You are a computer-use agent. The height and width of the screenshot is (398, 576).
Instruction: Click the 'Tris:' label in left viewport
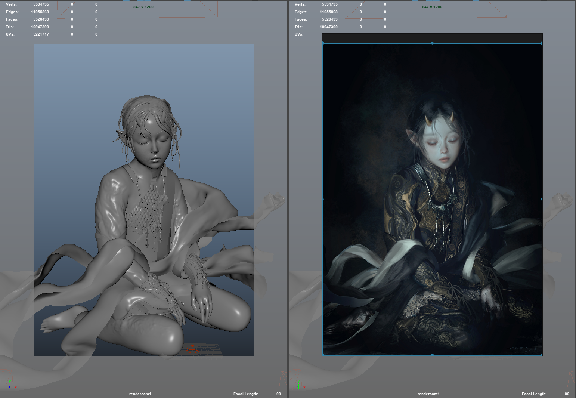point(10,27)
